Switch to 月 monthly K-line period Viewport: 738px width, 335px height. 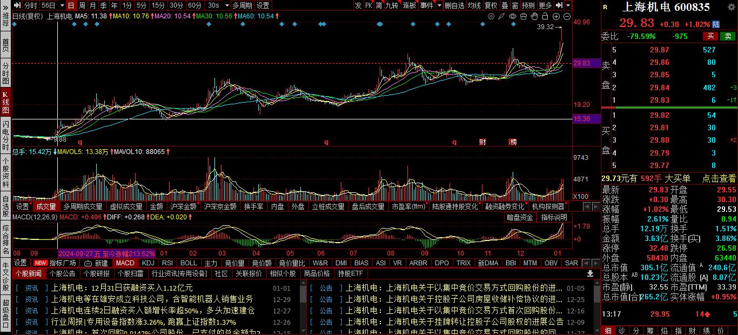(x=92, y=5)
